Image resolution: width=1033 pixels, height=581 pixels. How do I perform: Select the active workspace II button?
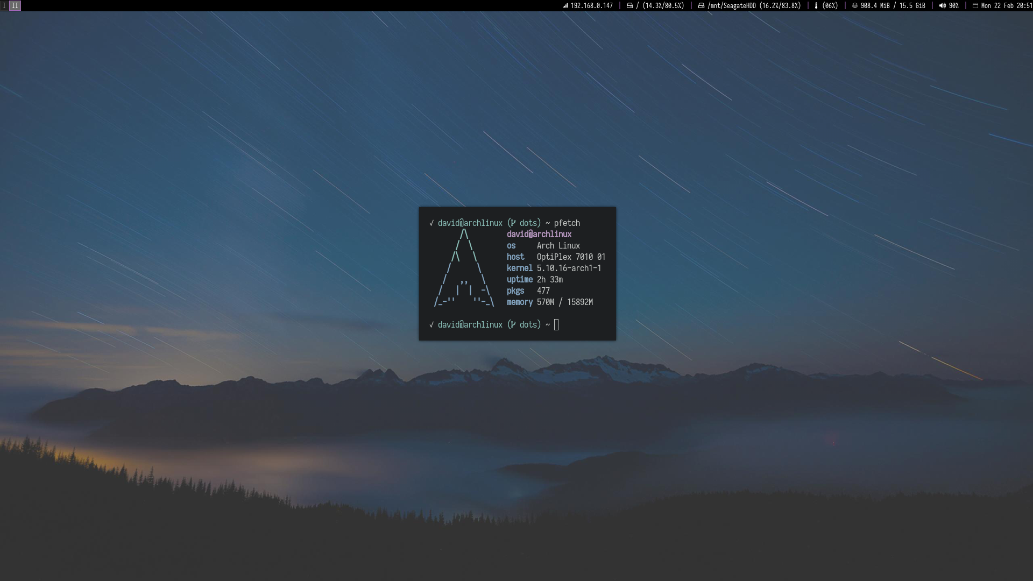[15, 5]
